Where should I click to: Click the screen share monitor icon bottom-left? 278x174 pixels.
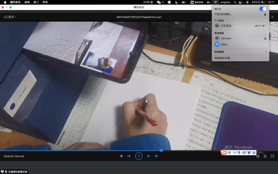tap(2, 172)
